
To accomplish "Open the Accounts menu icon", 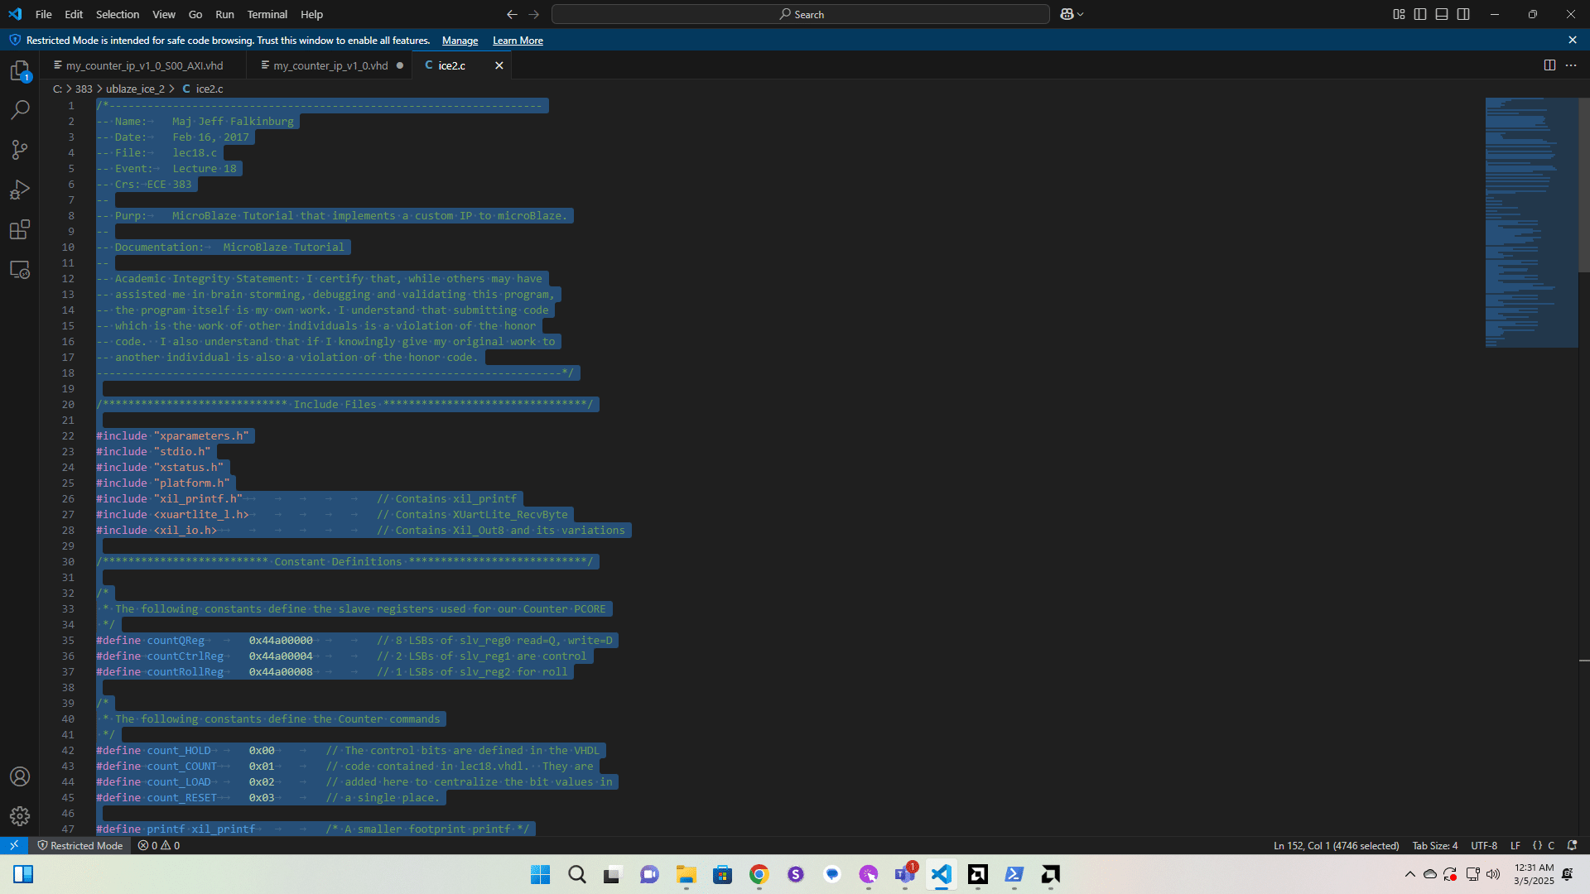I will click(x=20, y=776).
